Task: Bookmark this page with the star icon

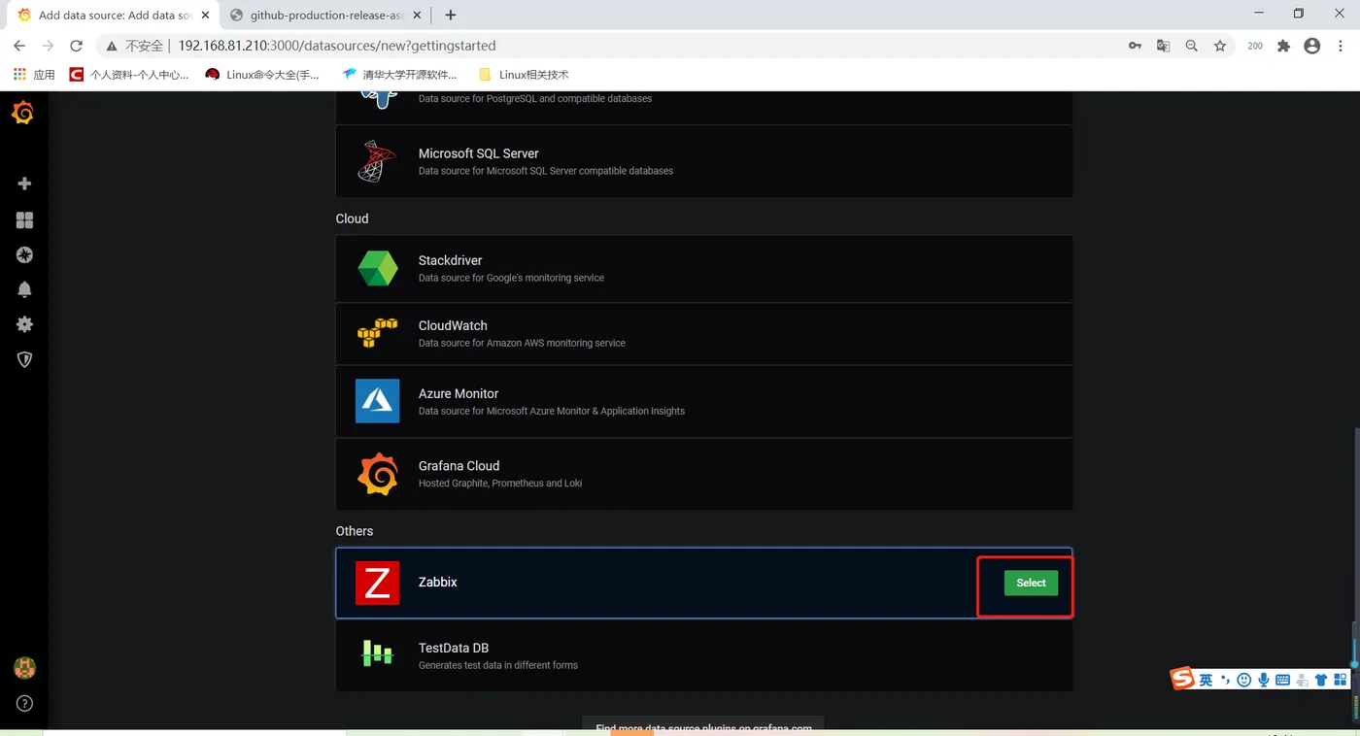Action: (1220, 46)
